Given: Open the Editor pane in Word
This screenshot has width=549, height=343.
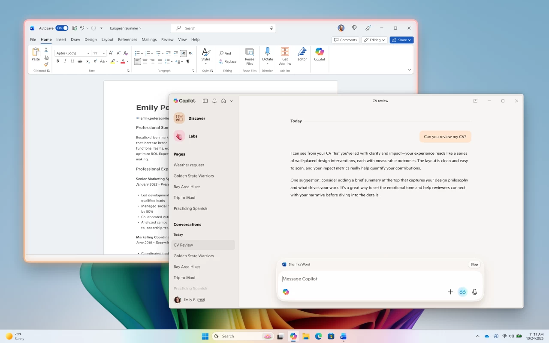Looking at the screenshot, I should [x=302, y=56].
